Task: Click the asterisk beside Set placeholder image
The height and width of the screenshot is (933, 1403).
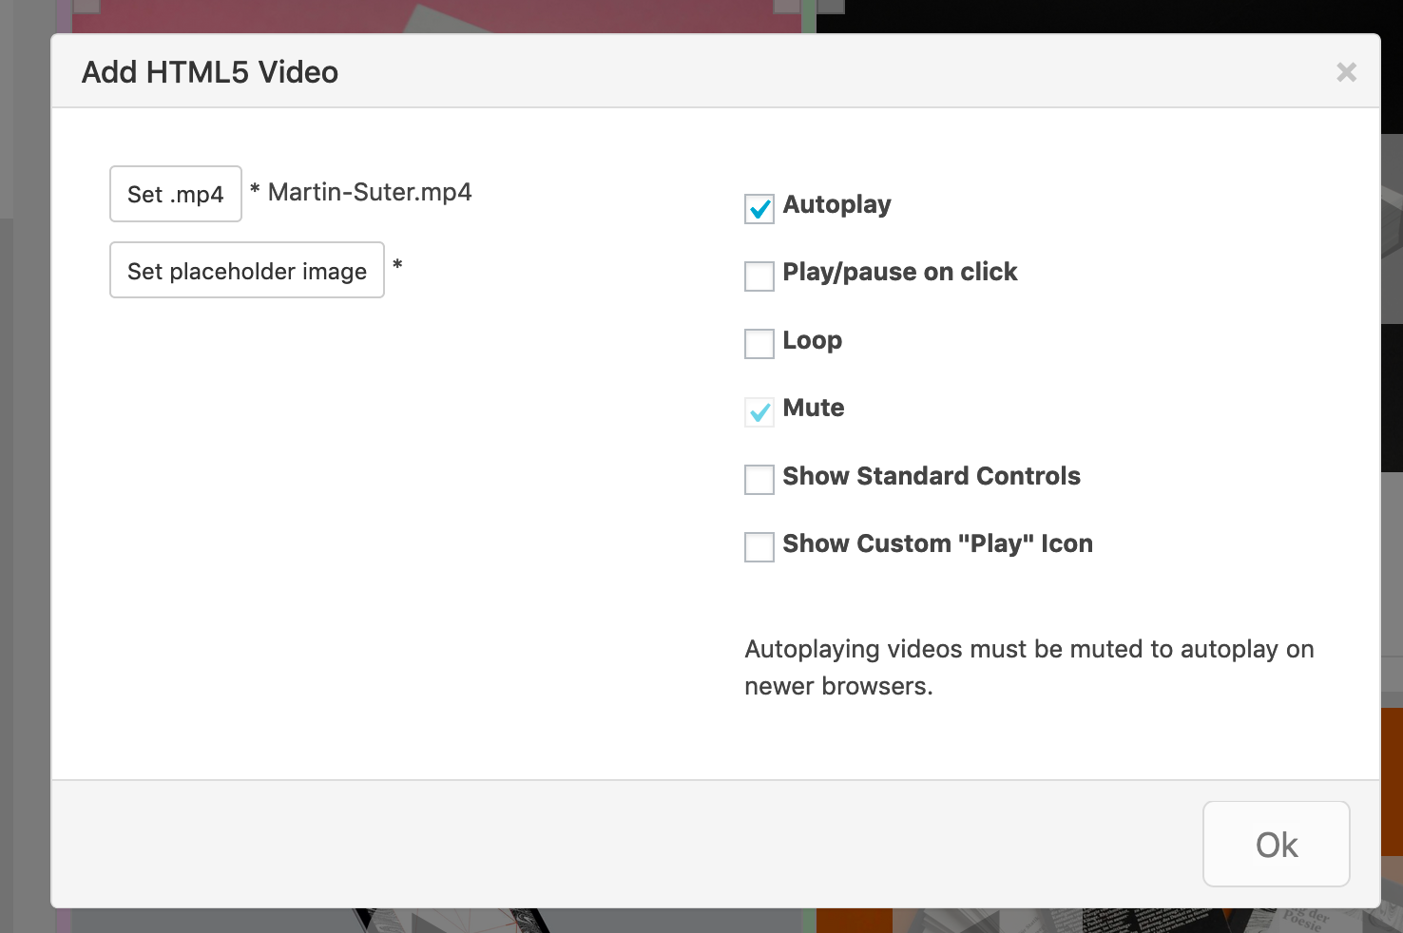Action: [x=397, y=264]
